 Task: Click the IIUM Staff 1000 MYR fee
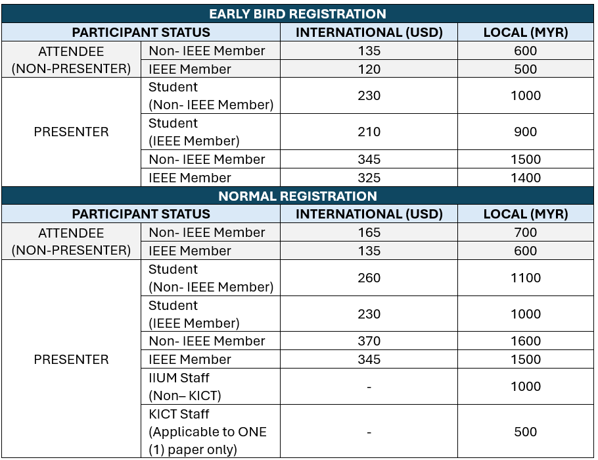click(x=525, y=386)
